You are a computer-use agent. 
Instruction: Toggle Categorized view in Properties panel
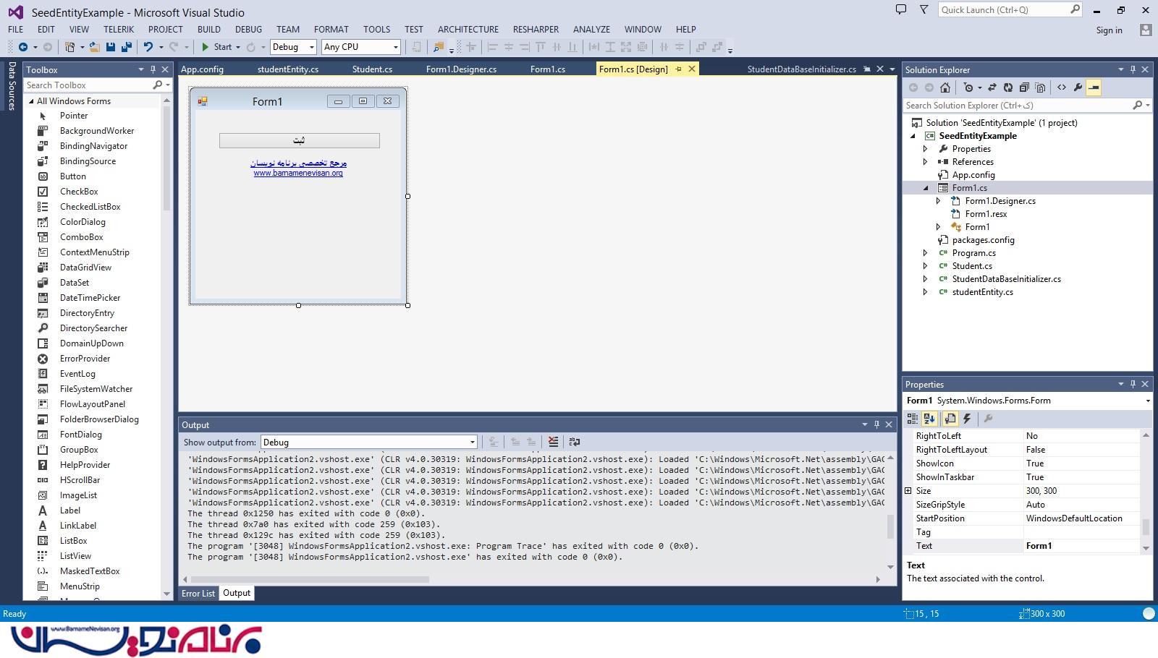point(913,419)
